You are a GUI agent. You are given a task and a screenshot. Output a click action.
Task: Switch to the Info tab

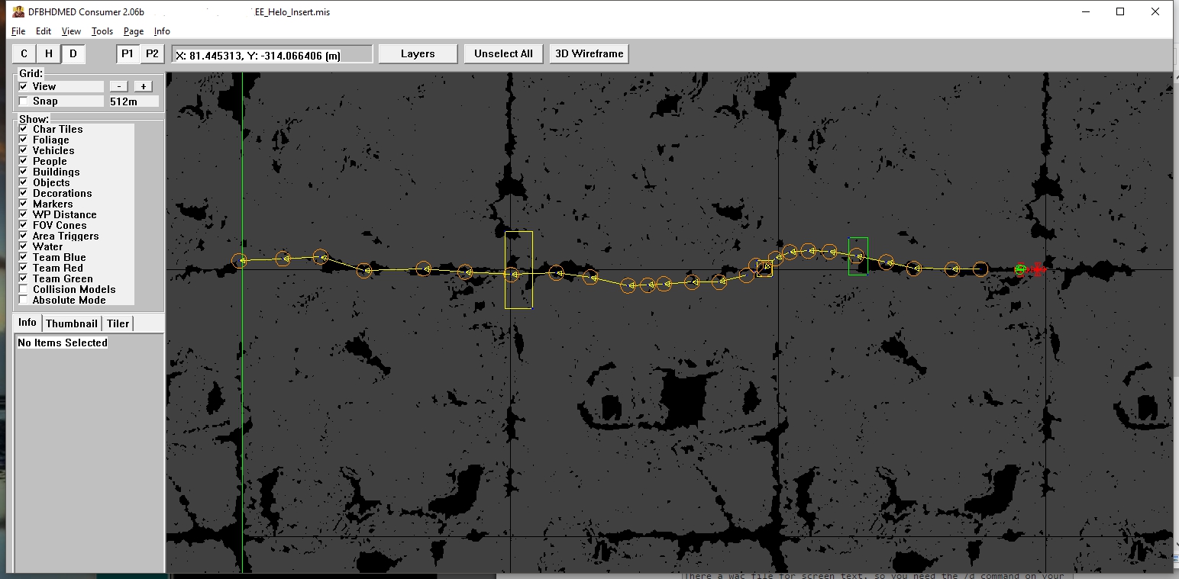(x=27, y=322)
